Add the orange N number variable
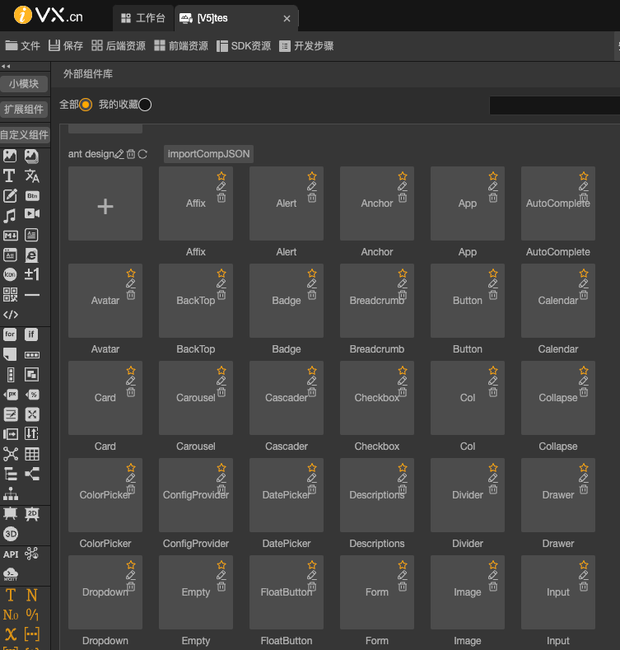Image resolution: width=620 pixels, height=650 pixels. point(32,596)
